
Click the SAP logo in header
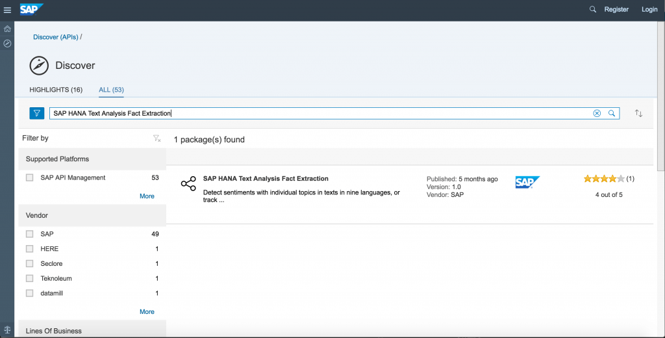tap(31, 9)
